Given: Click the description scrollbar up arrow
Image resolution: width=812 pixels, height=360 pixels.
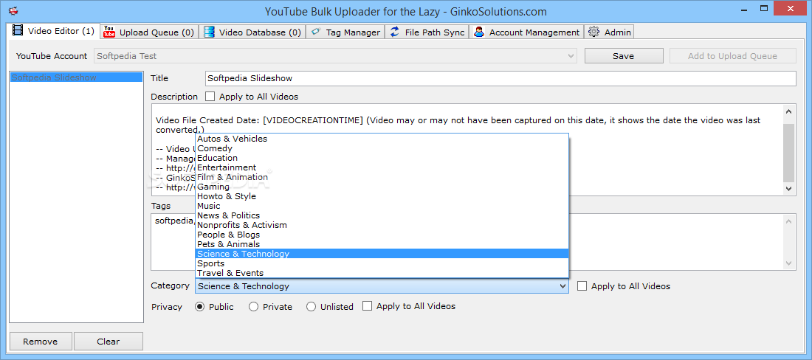Looking at the screenshot, I should 788,111.
